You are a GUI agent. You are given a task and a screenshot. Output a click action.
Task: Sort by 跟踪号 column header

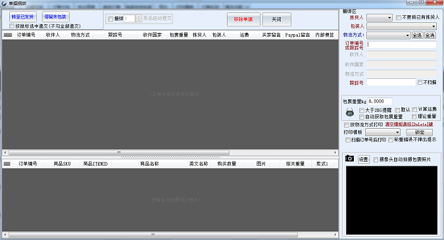(115, 35)
